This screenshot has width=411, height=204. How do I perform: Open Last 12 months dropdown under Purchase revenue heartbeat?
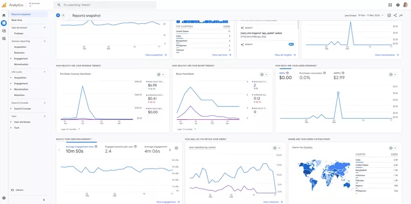(x=71, y=129)
